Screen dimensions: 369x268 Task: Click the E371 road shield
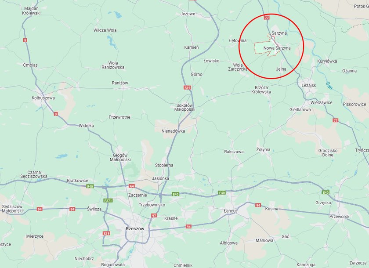108,201
